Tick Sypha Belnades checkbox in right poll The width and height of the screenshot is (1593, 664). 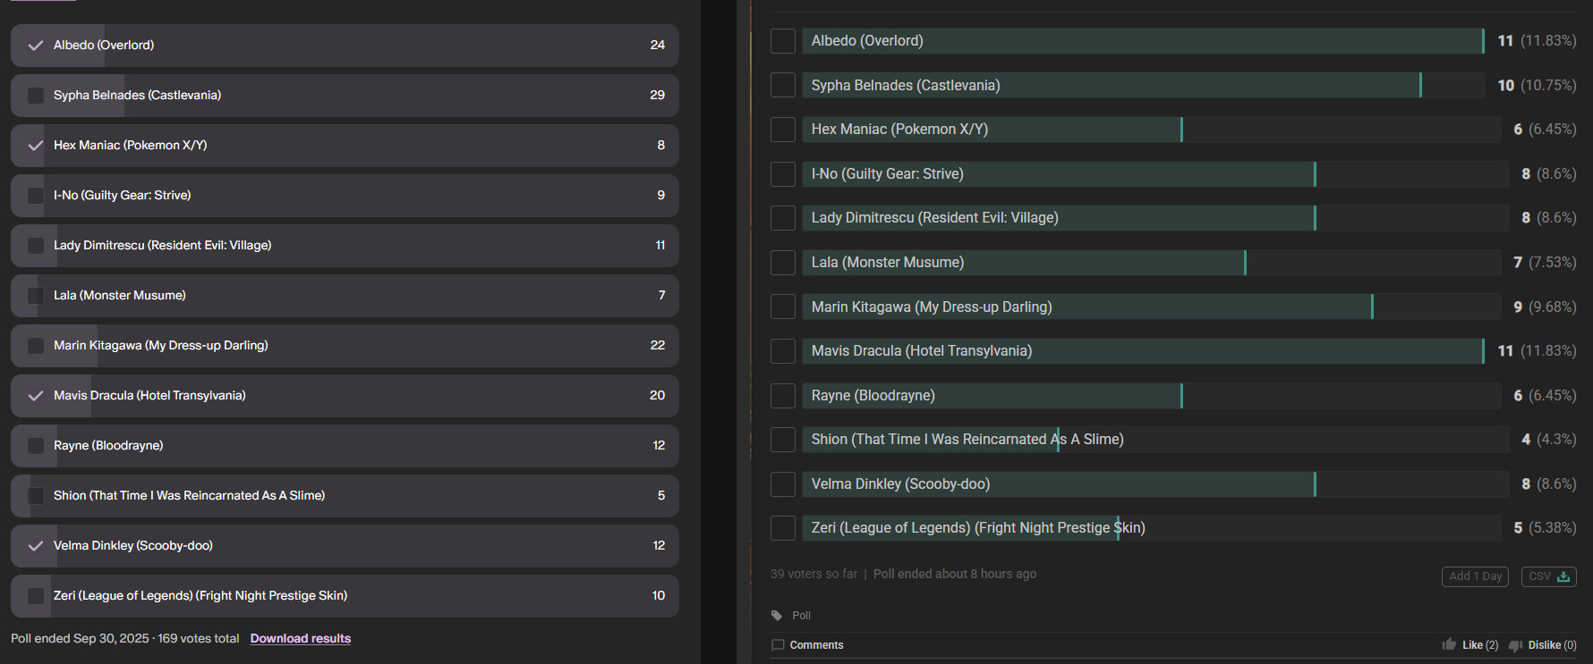click(783, 85)
